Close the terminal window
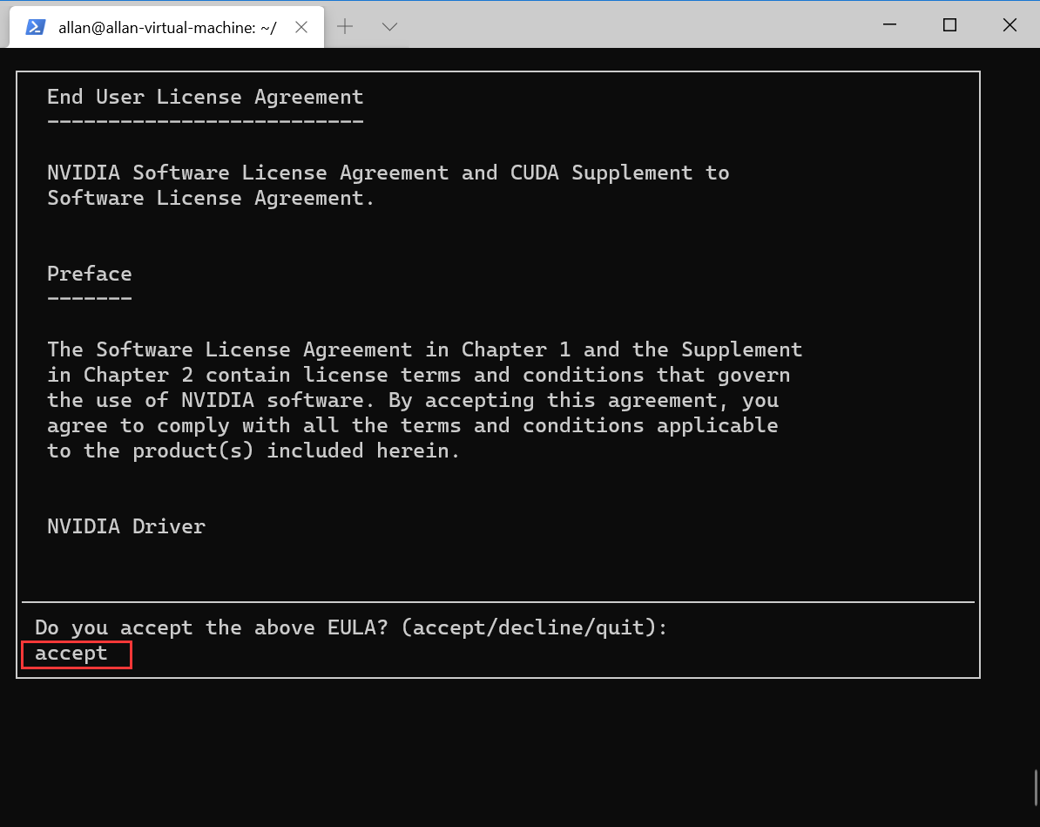This screenshot has height=827, width=1040. (1010, 25)
